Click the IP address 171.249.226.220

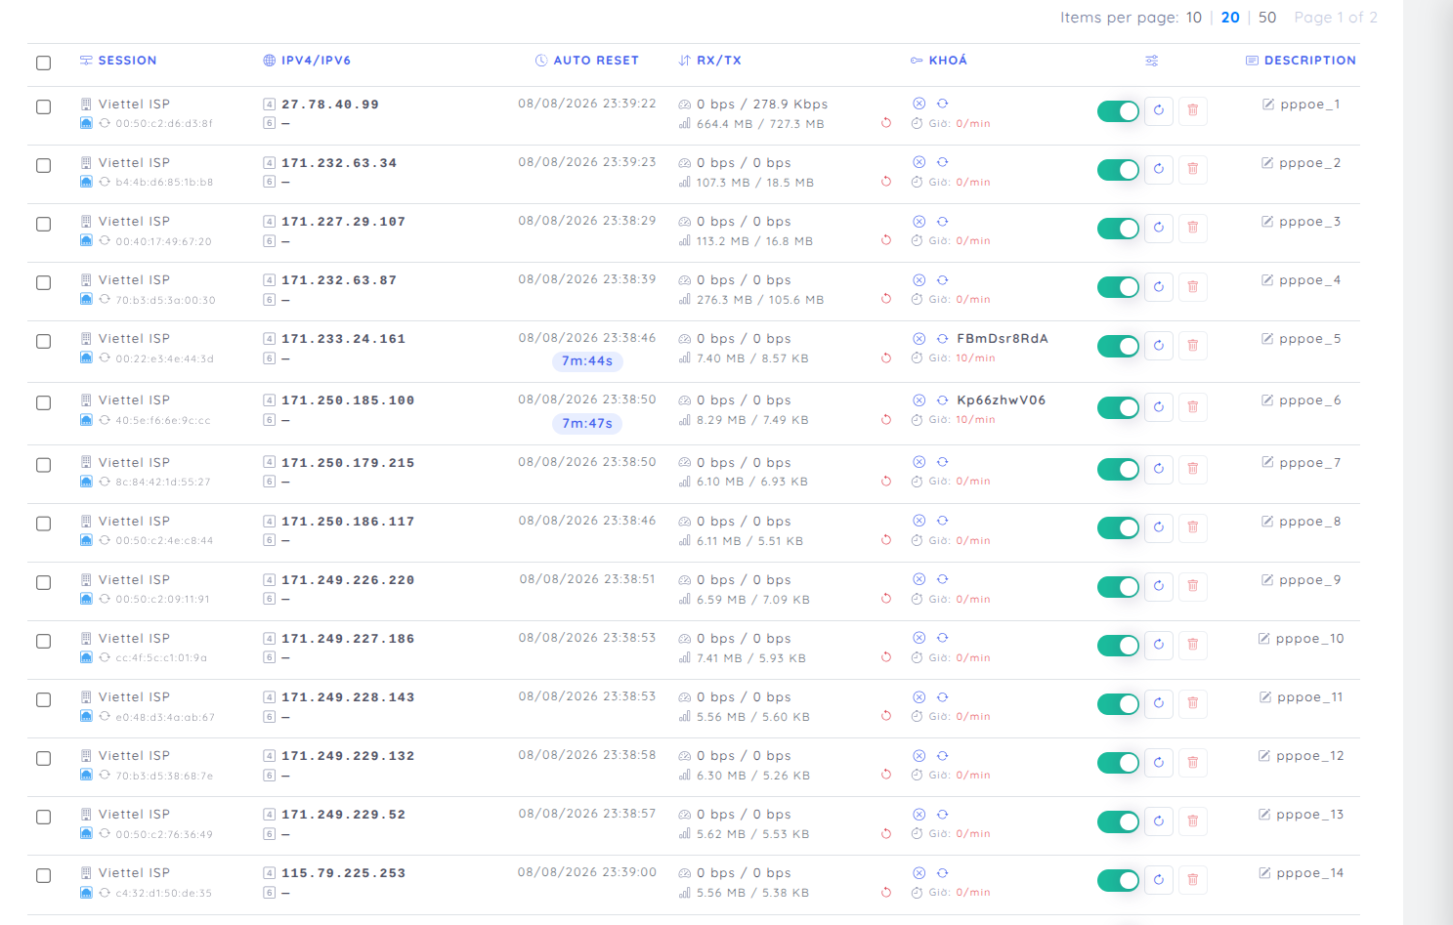click(348, 580)
